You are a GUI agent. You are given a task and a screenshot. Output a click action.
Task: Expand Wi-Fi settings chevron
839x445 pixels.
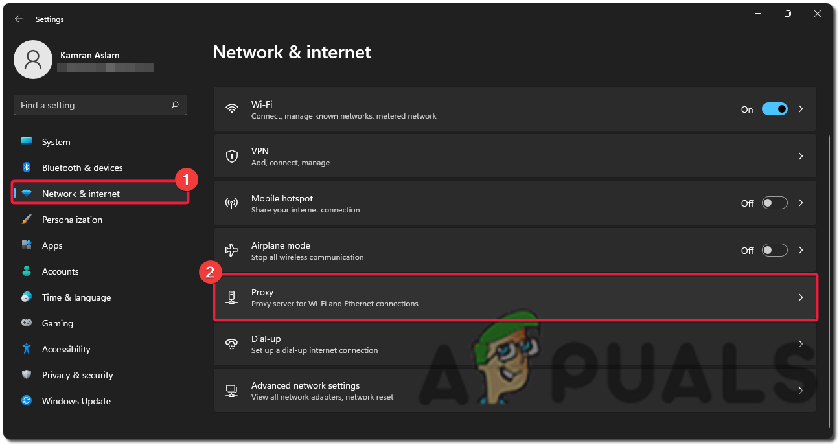pyautogui.click(x=801, y=109)
